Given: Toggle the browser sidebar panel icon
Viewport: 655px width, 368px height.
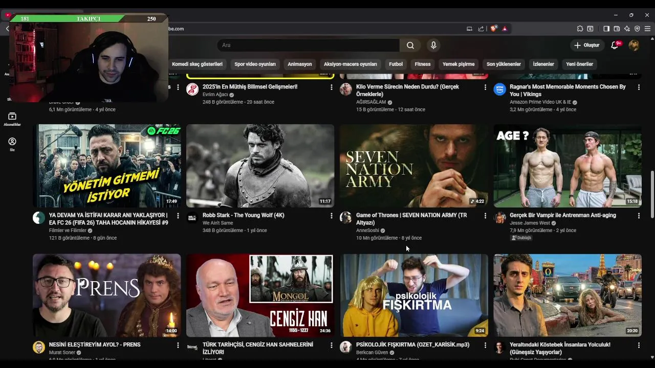Looking at the screenshot, I should tap(606, 29).
